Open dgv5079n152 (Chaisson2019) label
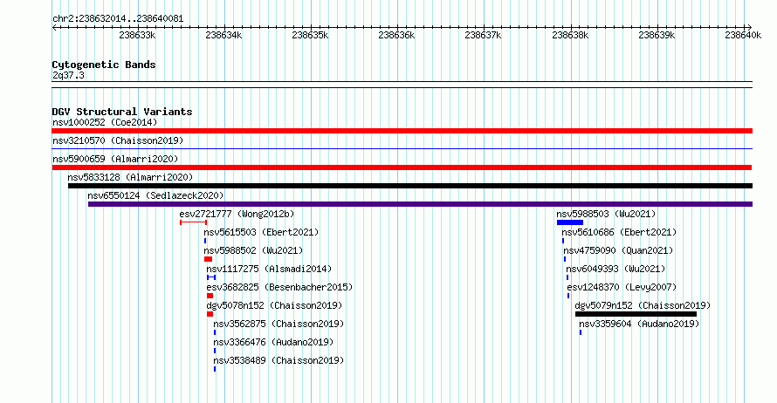Screen dimensions: 777x403 pos(643,305)
